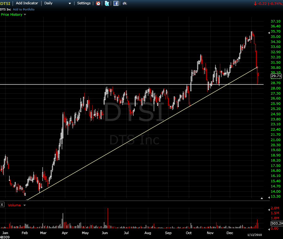This screenshot has height=239, width=283.
Task: Share the chart via Facebook icon
Action: point(116,3)
